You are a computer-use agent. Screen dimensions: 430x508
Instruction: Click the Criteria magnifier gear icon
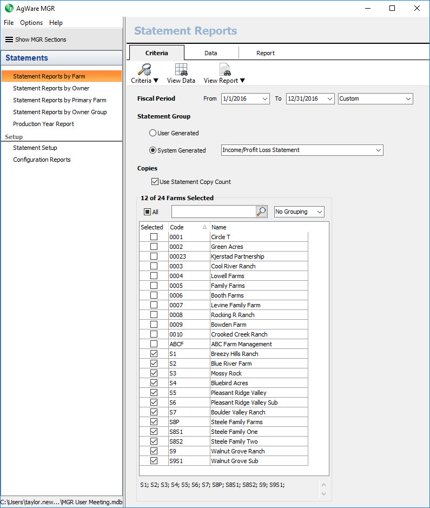click(144, 69)
